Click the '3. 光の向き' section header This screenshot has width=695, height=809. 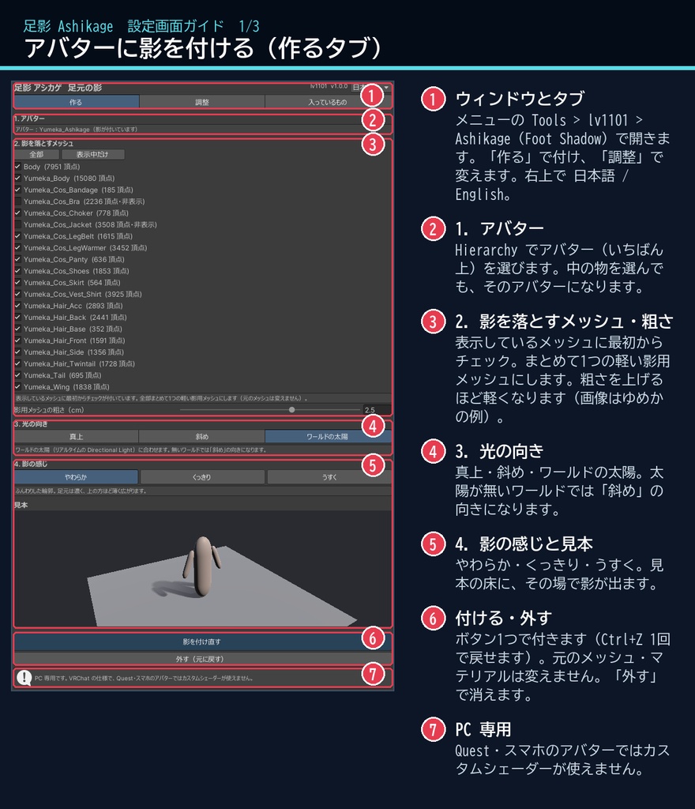31,424
